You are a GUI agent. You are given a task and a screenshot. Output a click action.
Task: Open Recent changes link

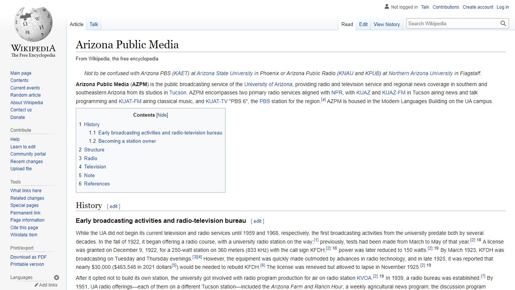[x=26, y=162]
